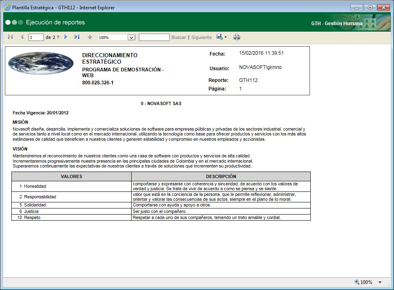The height and width of the screenshot is (290, 394).
Task: Select the Solidaridad row
Action: (161, 205)
